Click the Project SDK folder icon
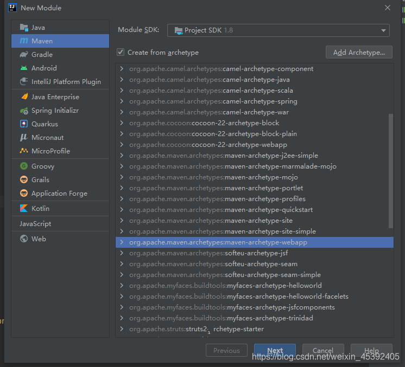Screen dimensions: 405x367 179,30
